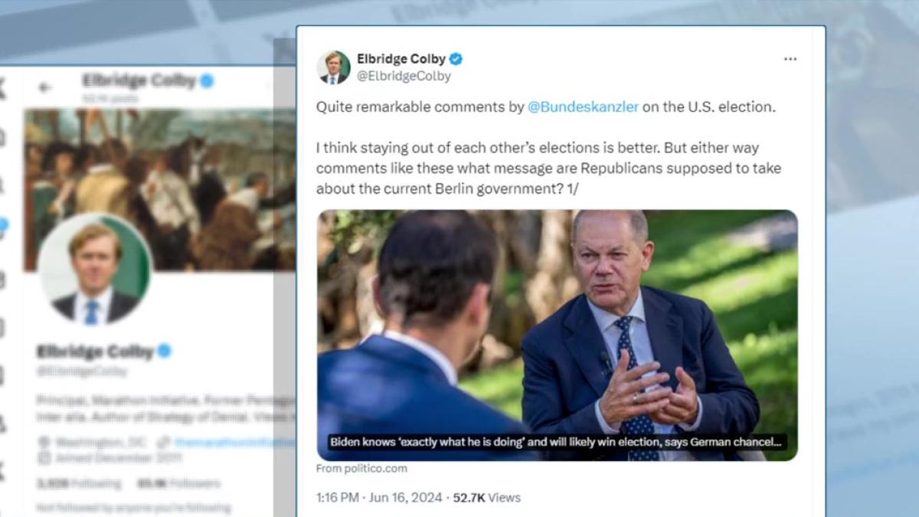The height and width of the screenshot is (517, 919).
Task: Click the calendar icon beside Joined December 2011
Action: [x=44, y=457]
